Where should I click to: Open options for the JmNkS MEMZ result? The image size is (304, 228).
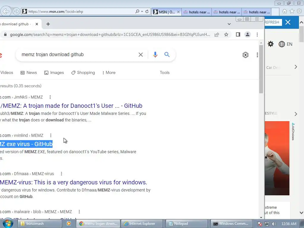(50, 97)
